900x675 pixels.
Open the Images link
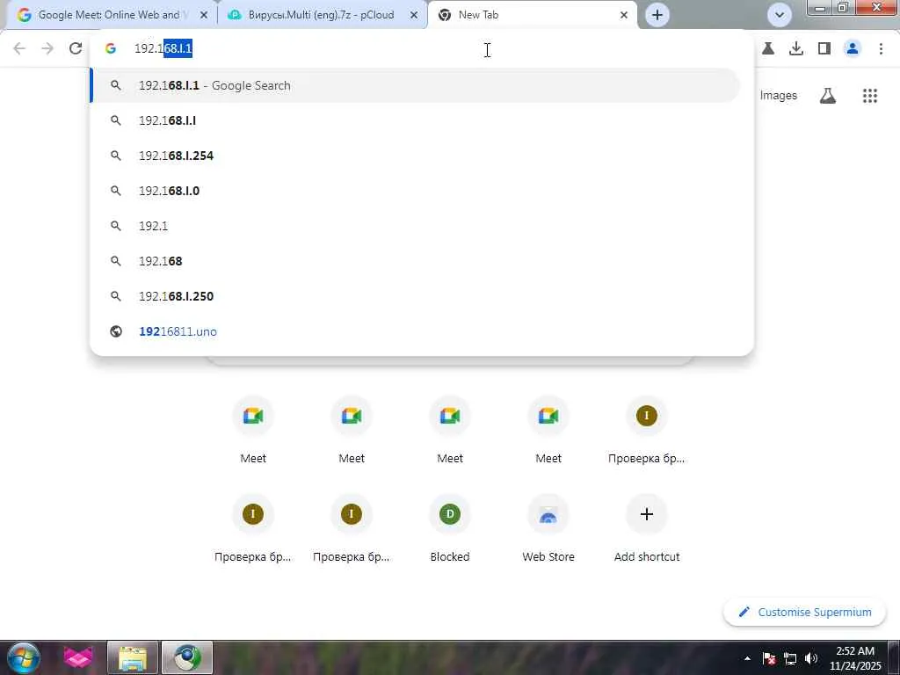tap(779, 96)
